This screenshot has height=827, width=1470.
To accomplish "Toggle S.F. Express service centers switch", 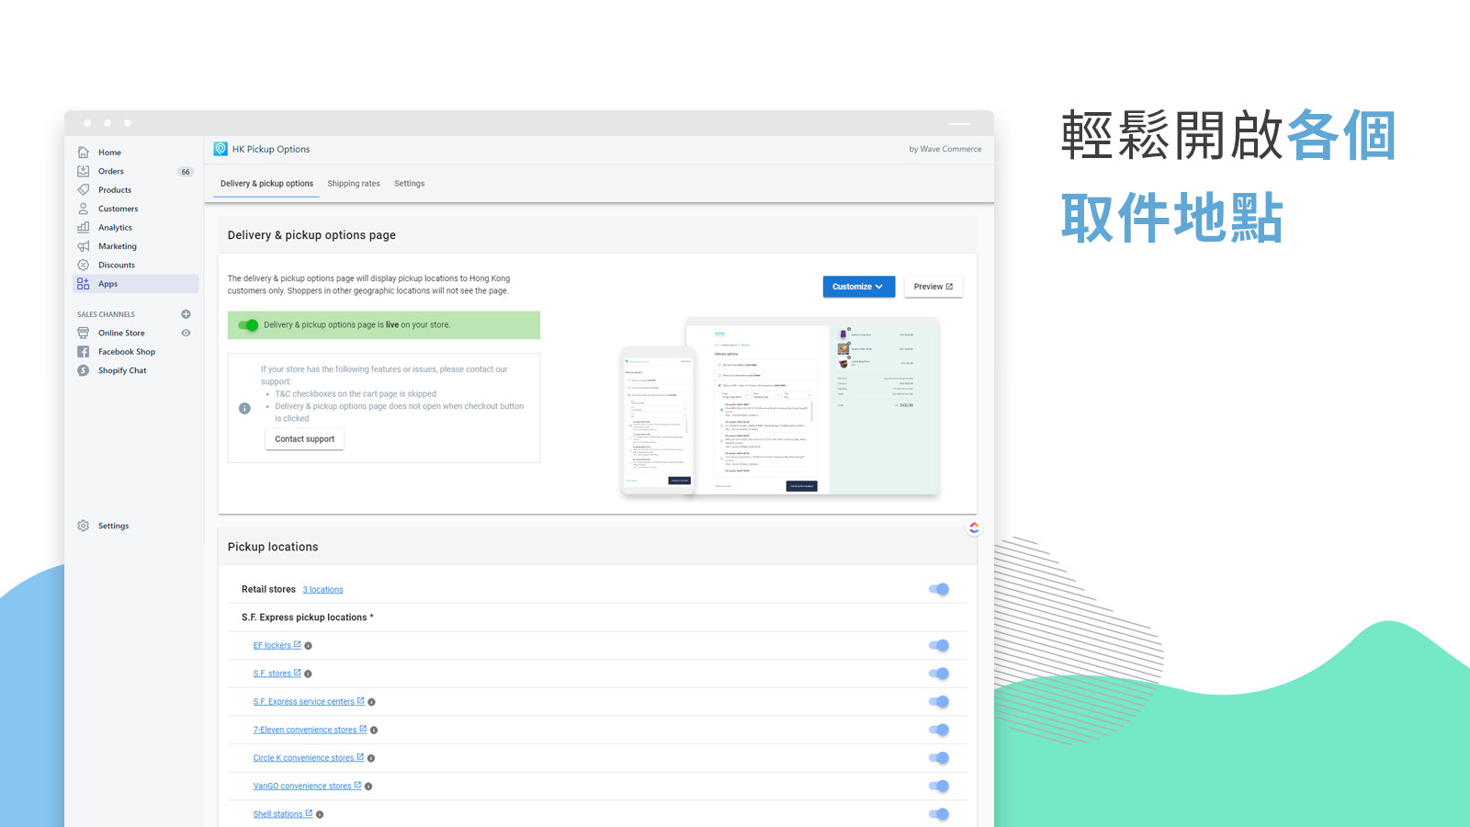I will [x=939, y=702].
